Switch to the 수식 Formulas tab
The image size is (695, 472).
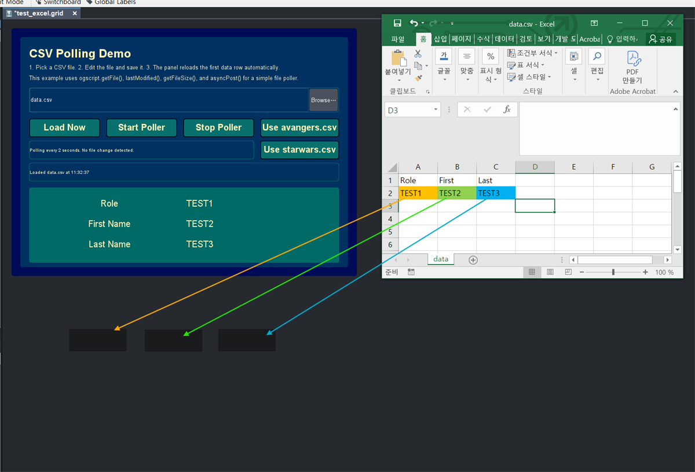pyautogui.click(x=483, y=39)
